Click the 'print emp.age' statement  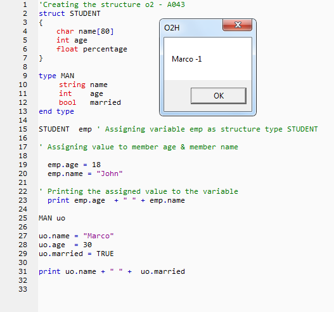(116, 200)
